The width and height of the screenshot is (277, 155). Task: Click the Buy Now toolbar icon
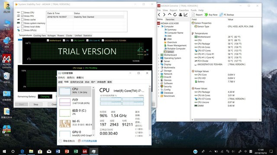pyautogui.click(x=211, y=15)
